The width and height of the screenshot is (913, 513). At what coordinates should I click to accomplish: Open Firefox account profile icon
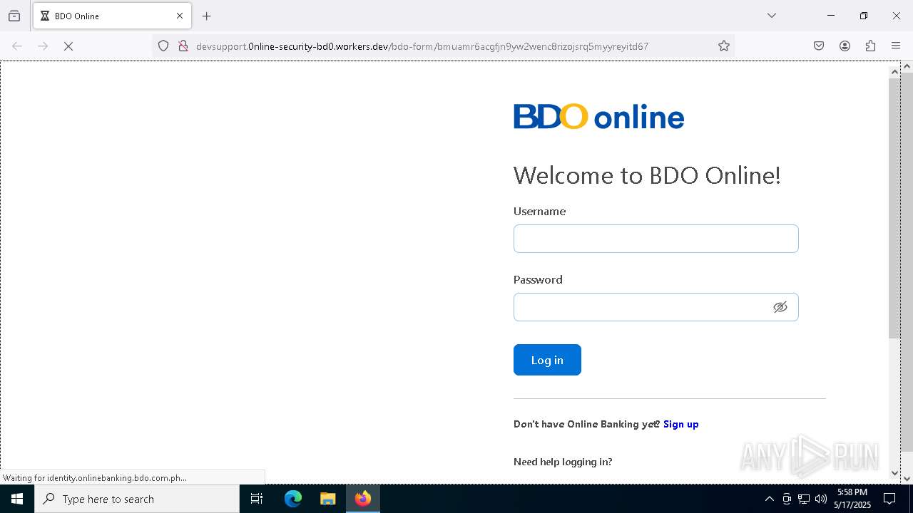click(845, 46)
